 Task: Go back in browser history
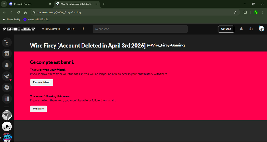[4, 12]
